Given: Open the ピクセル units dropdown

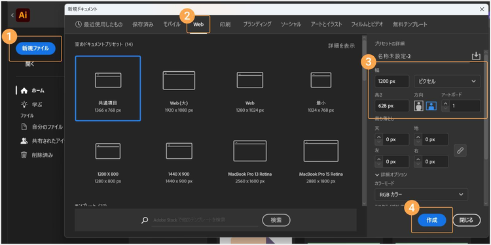Looking at the screenshot, I should (x=447, y=81).
